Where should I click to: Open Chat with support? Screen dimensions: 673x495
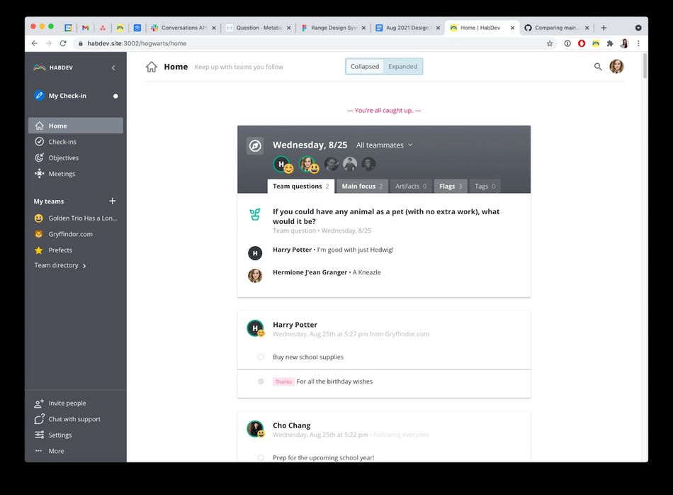click(76, 419)
